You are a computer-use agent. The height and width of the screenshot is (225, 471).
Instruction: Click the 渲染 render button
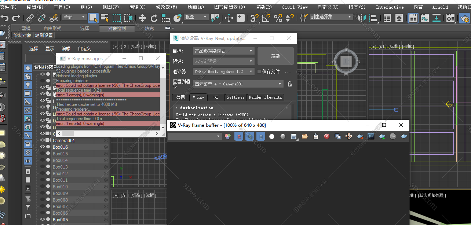pos(275,56)
